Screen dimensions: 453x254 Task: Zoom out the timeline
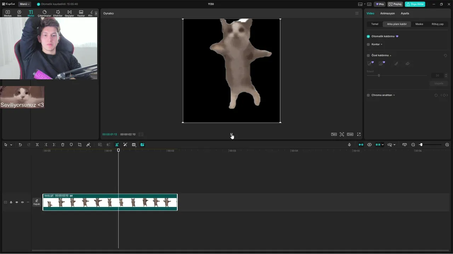[413, 145]
